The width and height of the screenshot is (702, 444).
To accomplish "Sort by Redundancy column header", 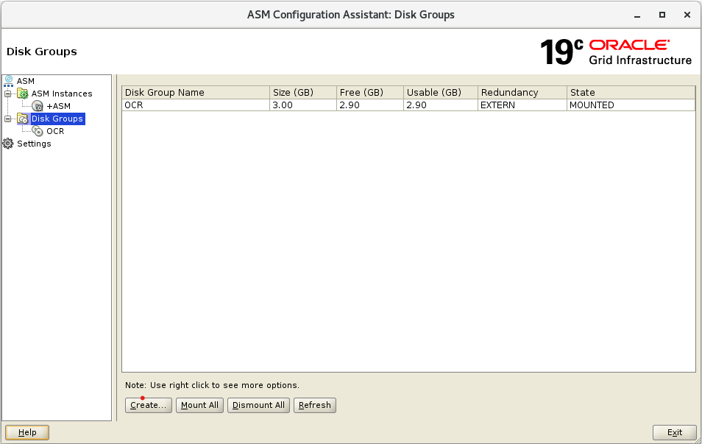I will (522, 92).
